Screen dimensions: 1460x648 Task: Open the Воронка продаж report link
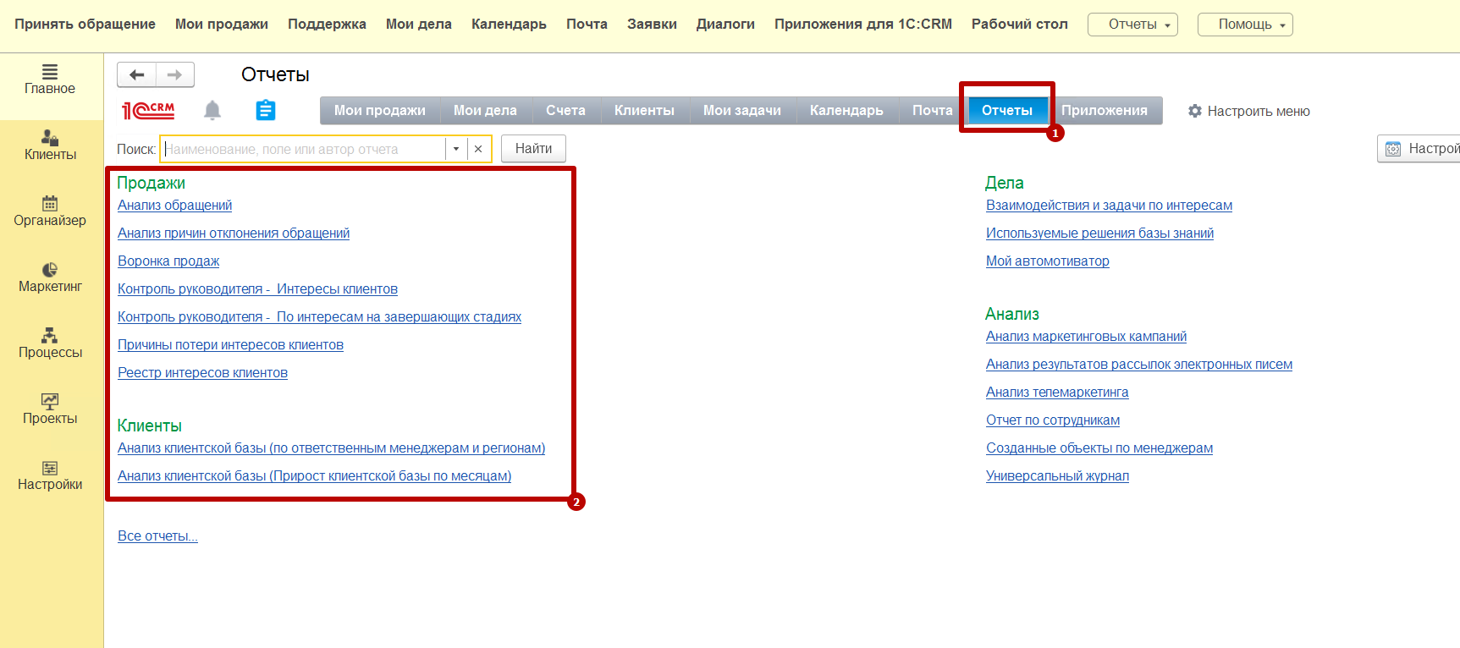[x=168, y=261]
